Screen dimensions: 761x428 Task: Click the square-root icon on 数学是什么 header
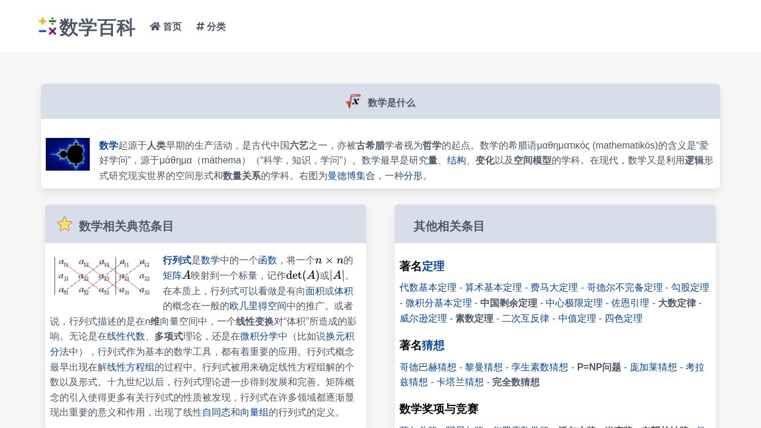353,101
